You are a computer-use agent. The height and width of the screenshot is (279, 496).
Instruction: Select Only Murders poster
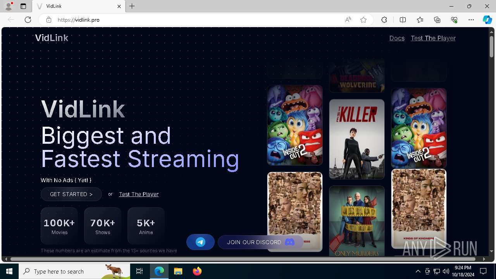357,221
